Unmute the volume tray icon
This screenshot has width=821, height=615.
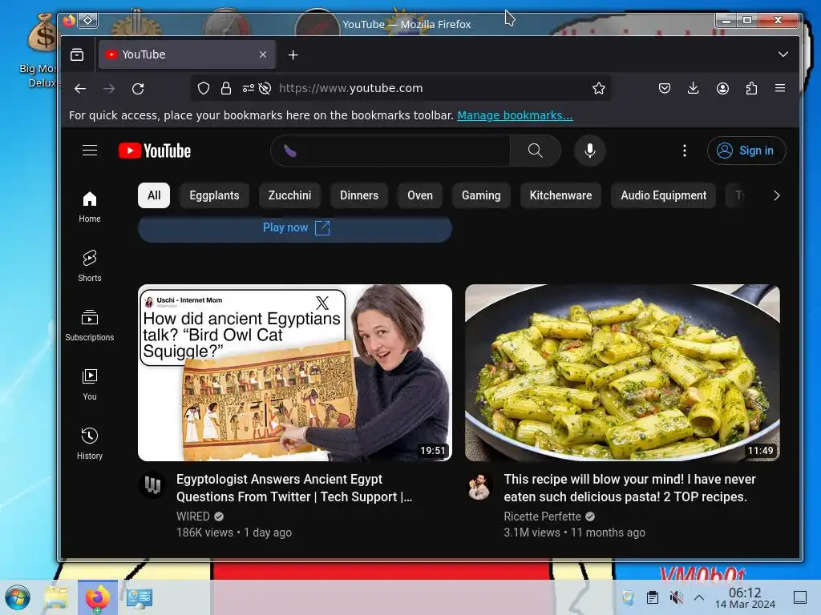[x=676, y=597]
